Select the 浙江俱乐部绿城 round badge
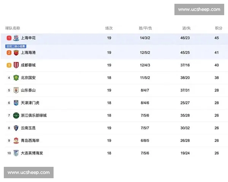Image resolution: width=228 pixels, height=182 pixels. tap(16, 115)
